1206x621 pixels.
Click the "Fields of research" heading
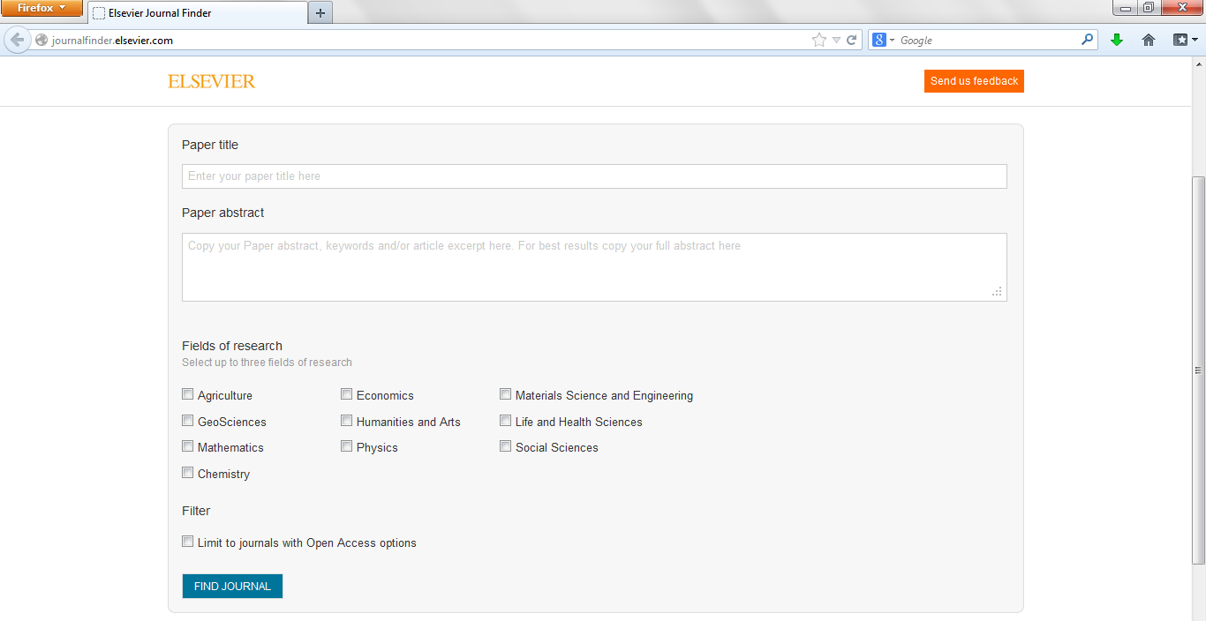click(232, 346)
